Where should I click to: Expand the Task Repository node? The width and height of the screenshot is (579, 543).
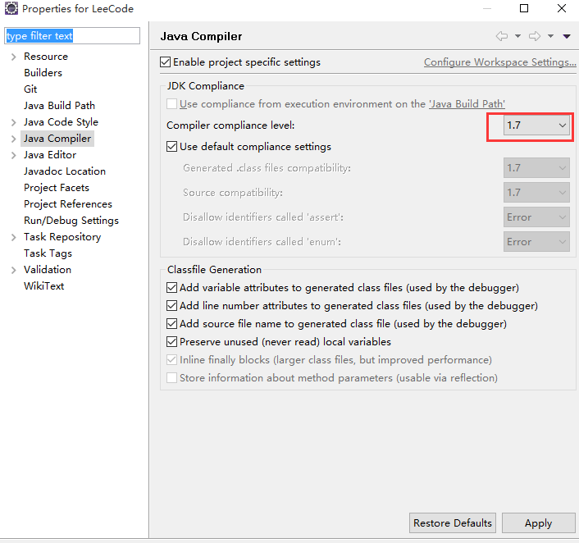click(14, 237)
